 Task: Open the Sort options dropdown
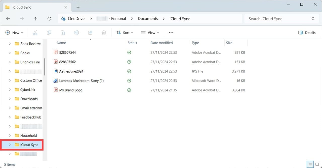point(125,33)
